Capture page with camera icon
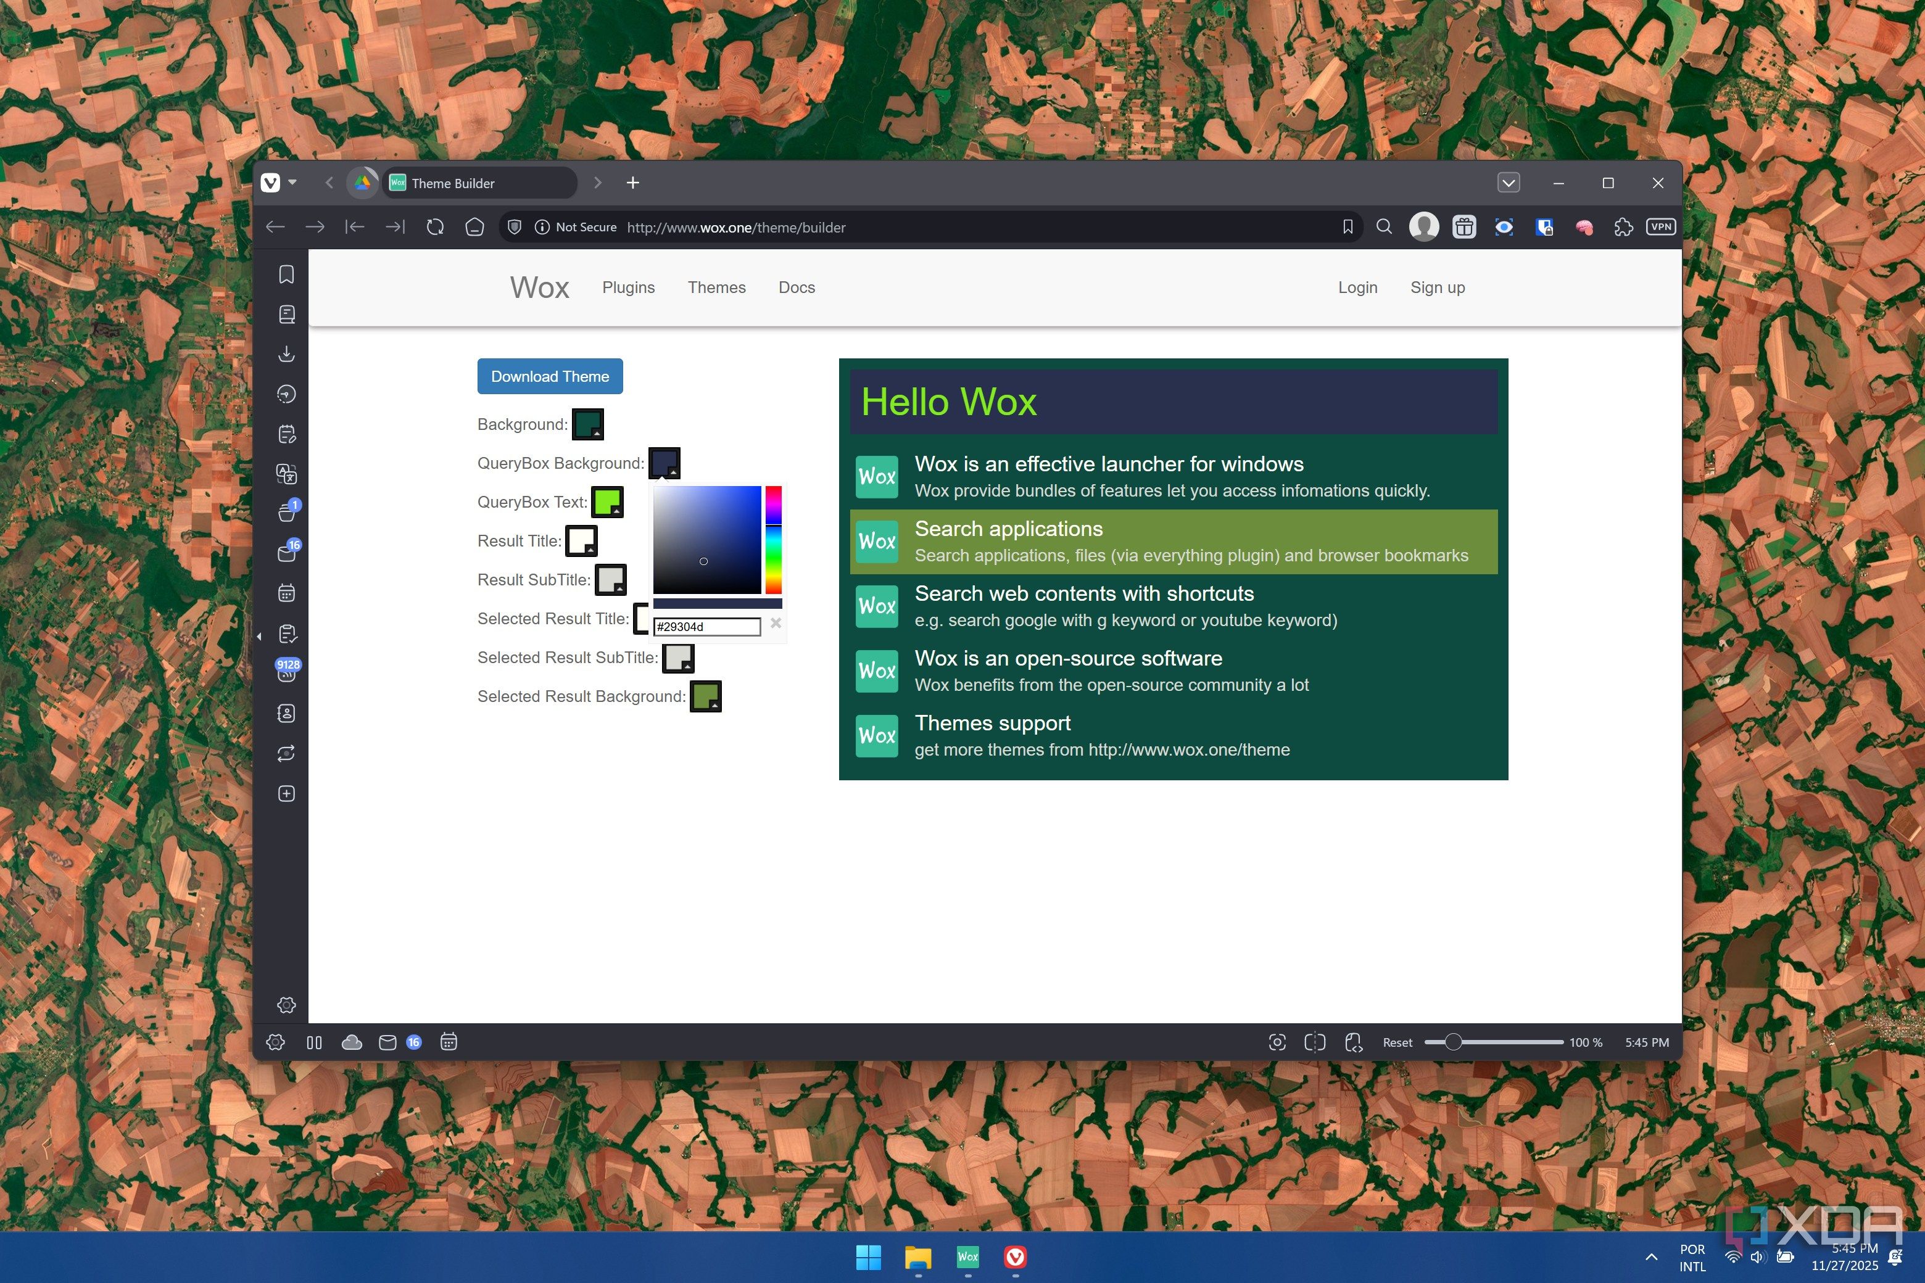 1277,1042
